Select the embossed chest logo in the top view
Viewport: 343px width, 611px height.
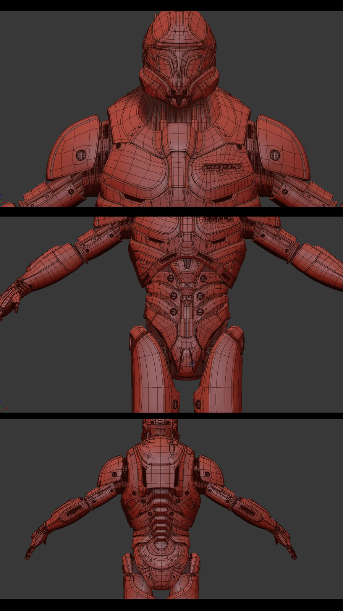tap(222, 167)
